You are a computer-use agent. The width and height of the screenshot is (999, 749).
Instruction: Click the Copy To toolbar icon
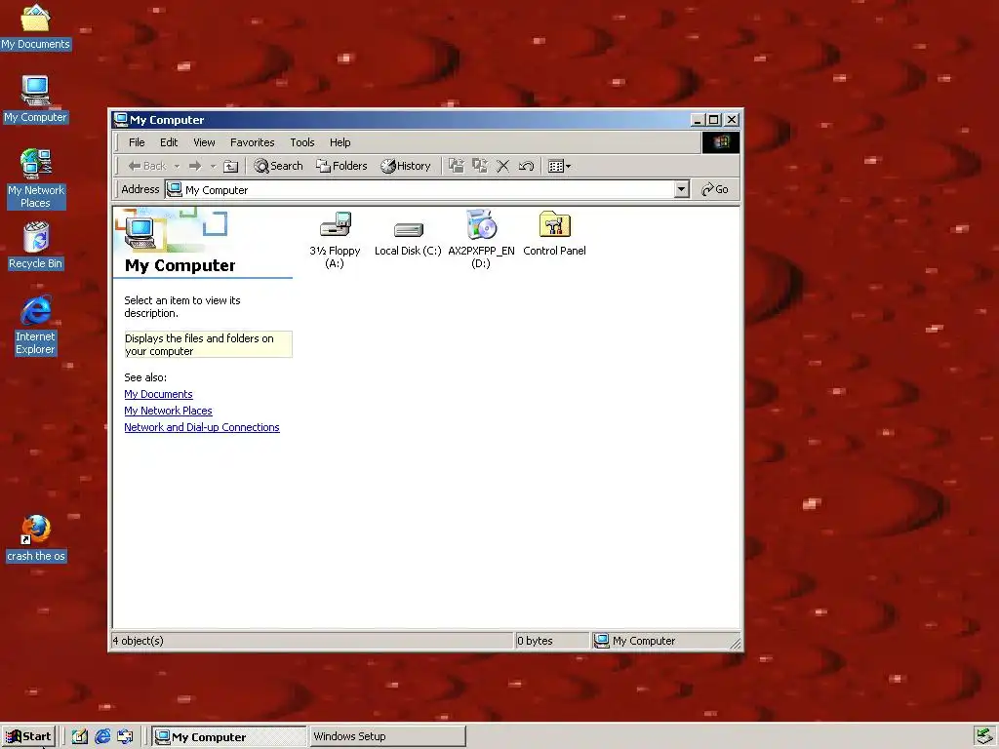tap(480, 166)
